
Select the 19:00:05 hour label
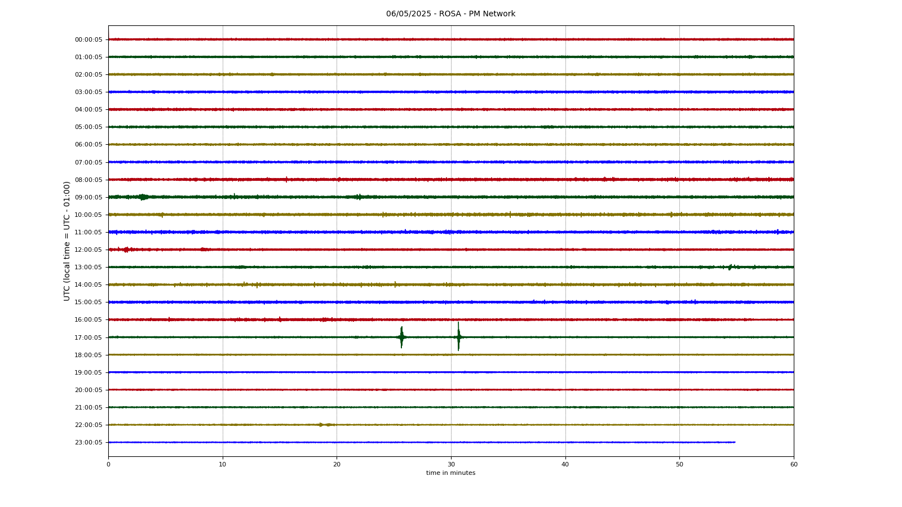click(89, 372)
